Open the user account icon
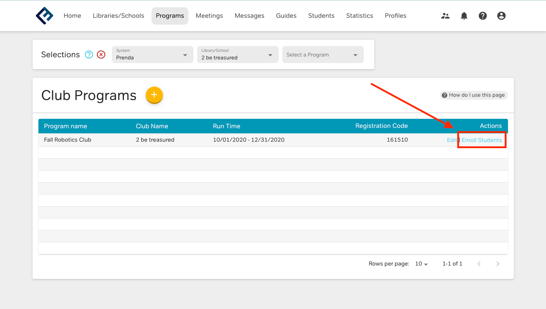 [x=501, y=16]
